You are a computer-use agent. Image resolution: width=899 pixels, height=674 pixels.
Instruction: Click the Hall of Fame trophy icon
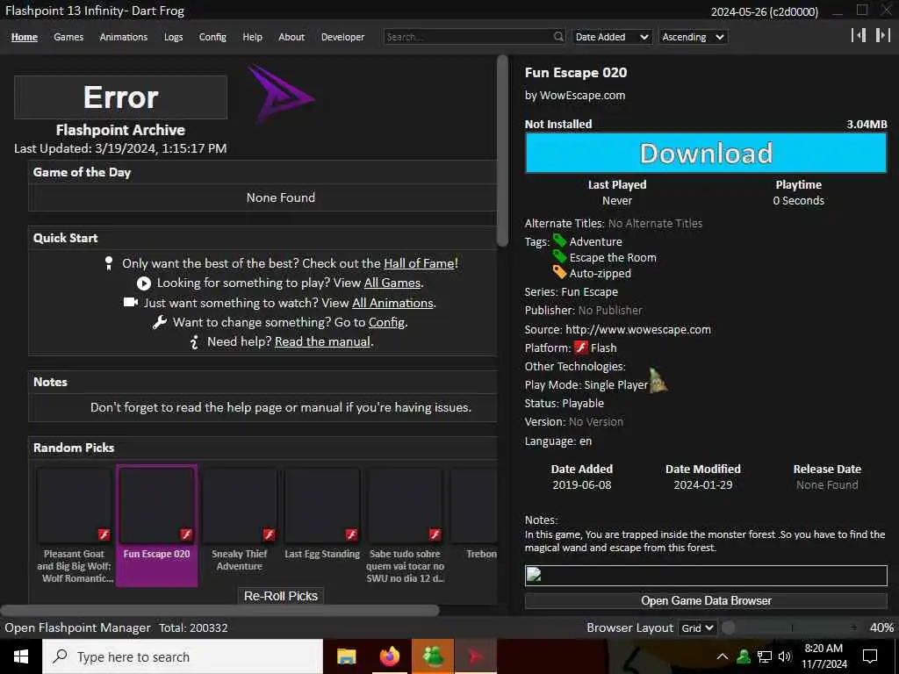(109, 263)
